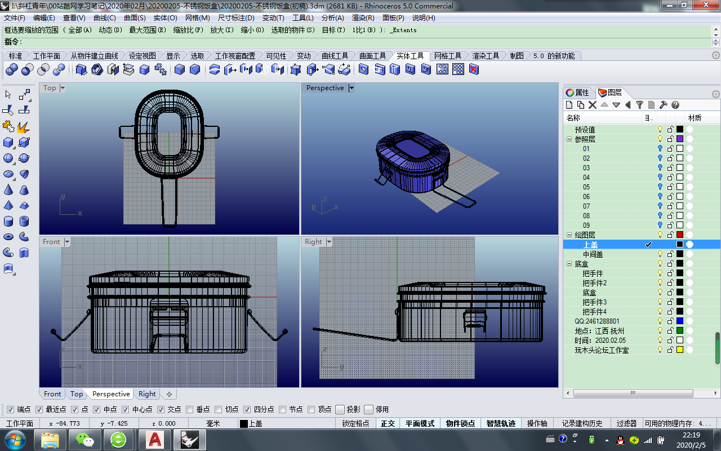Image resolution: width=721 pixels, height=451 pixels.
Task: Open Windows Explorer from the taskbar
Action: 51,439
